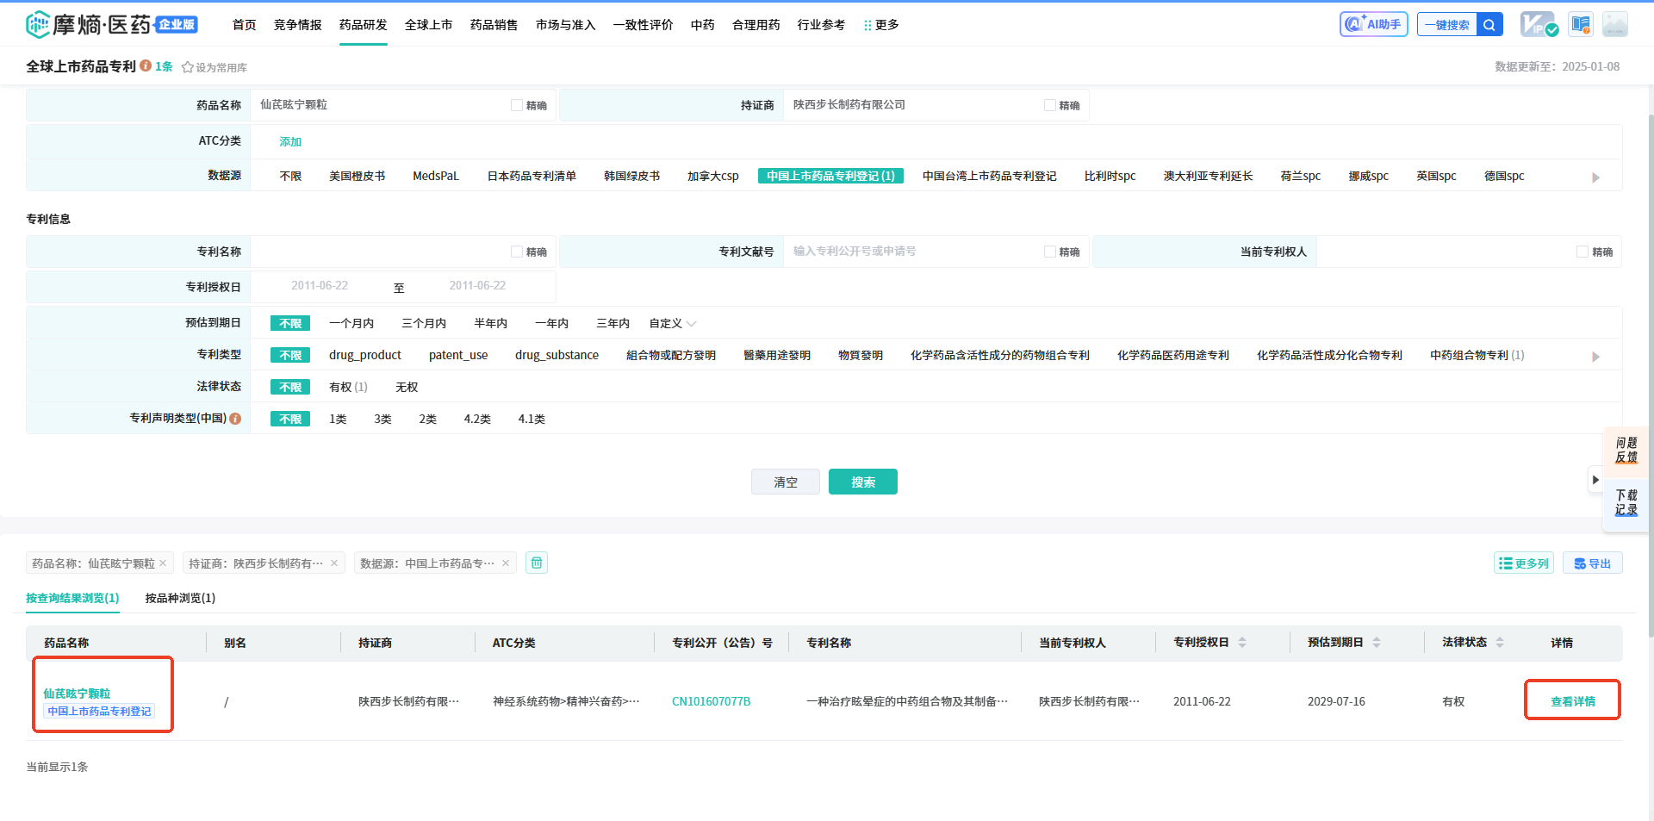Click the 专利授权日 start date field
1654x821 pixels.
tap(320, 286)
